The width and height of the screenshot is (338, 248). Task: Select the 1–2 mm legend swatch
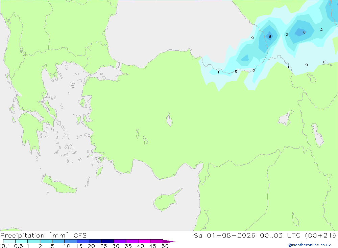click(x=34, y=241)
